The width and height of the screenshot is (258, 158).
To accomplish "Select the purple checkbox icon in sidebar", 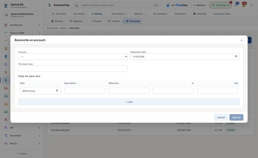I will (6, 64).
